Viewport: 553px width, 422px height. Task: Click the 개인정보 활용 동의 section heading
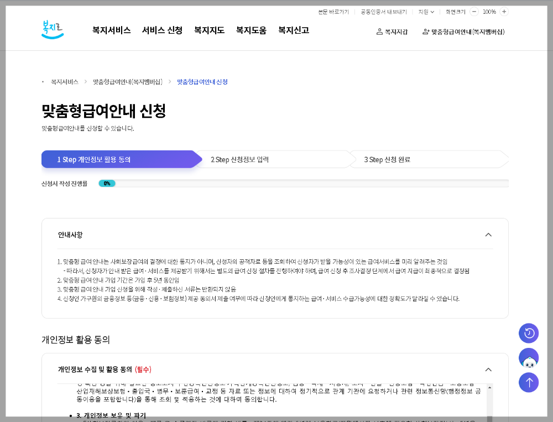(76, 340)
